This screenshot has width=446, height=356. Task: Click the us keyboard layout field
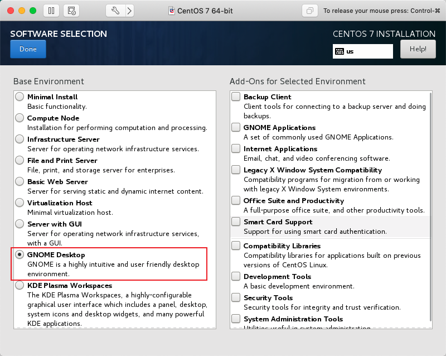[363, 51]
